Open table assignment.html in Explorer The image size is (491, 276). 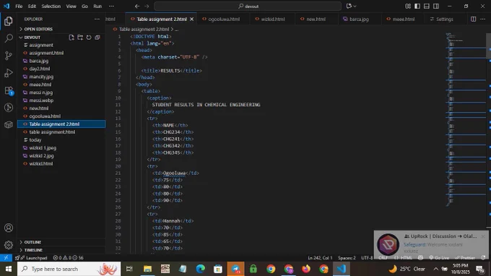(61, 132)
